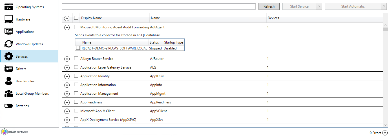
Task: Select the Stopped status cell
Action: (156, 48)
